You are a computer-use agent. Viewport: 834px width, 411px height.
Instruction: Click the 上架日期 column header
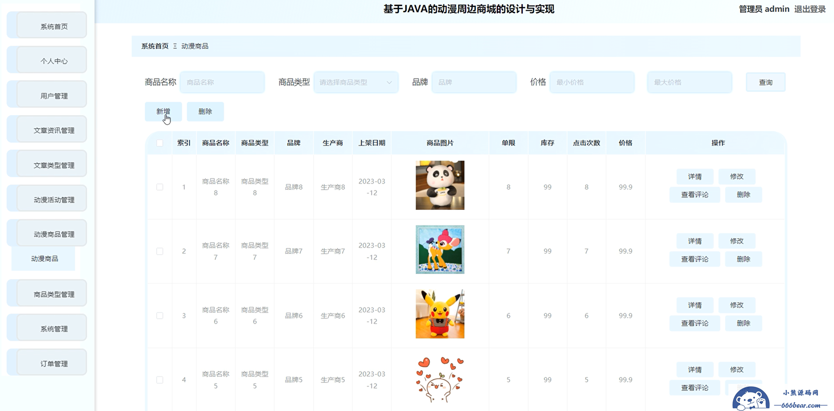(372, 143)
